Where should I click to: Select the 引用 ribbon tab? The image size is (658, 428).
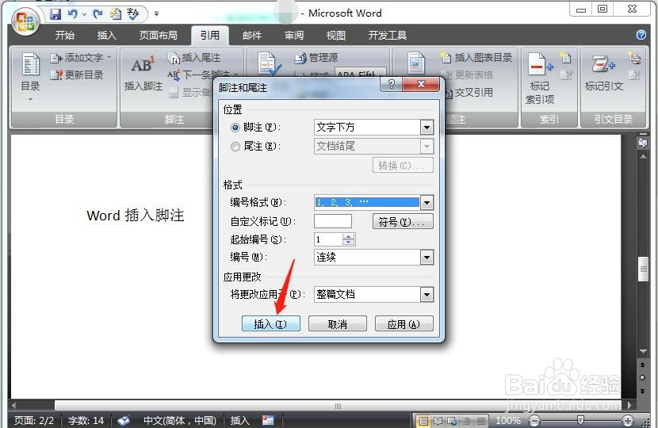click(210, 35)
